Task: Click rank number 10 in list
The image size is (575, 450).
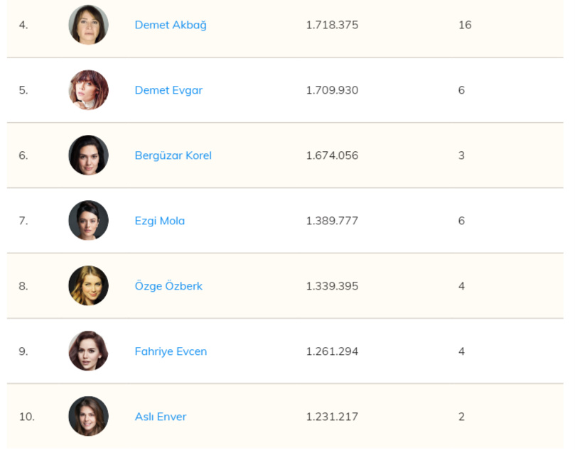Action: (26, 417)
